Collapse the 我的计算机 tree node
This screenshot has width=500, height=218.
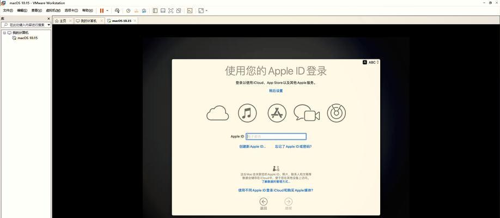pos(4,33)
